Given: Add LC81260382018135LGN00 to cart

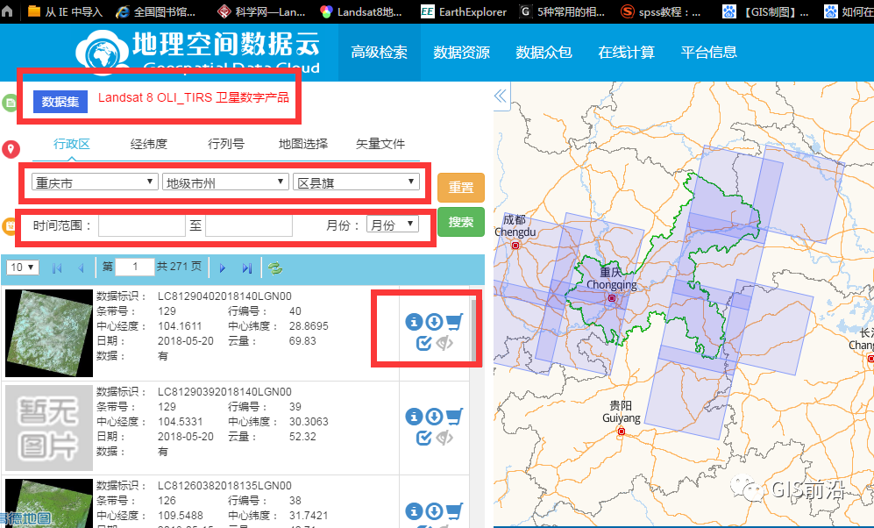Looking at the screenshot, I should point(454,511).
